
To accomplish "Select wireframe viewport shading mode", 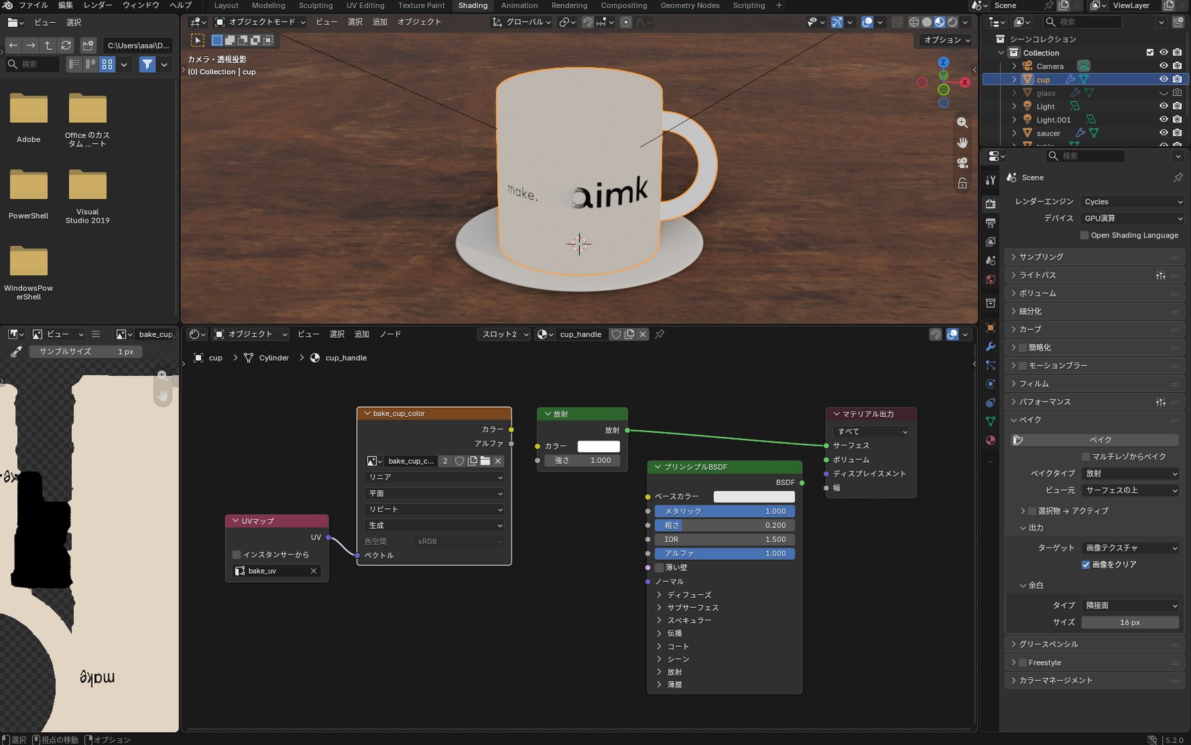I will click(x=914, y=22).
